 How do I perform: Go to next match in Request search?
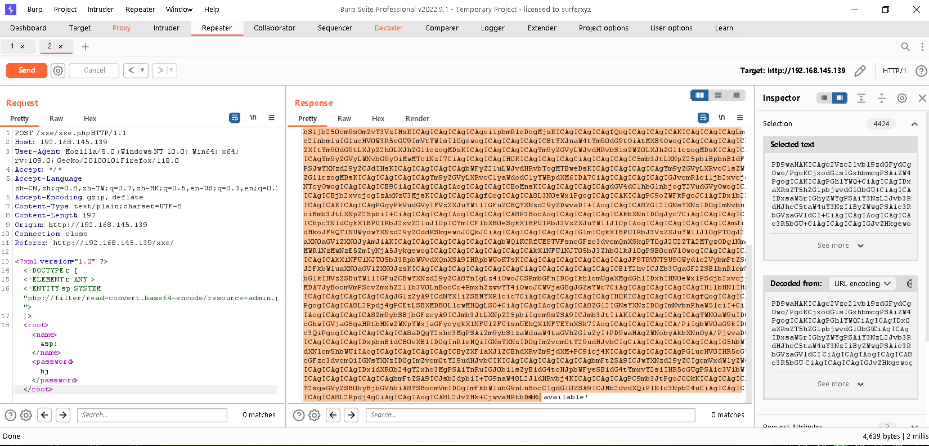pos(63,415)
